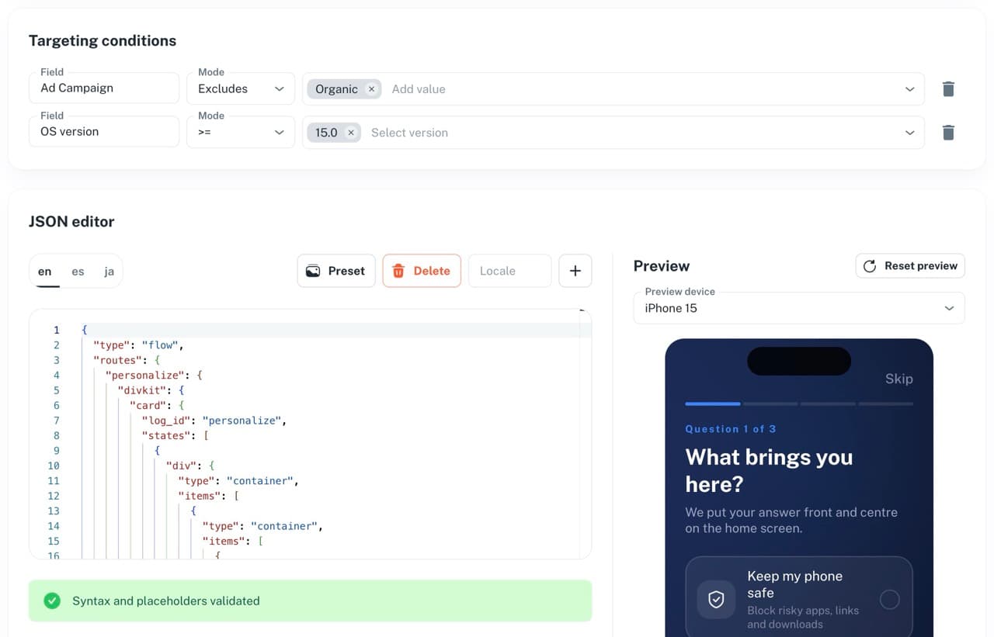This screenshot has height=637, width=994.
Task: Switch to the ja locale tab
Action: point(109,271)
